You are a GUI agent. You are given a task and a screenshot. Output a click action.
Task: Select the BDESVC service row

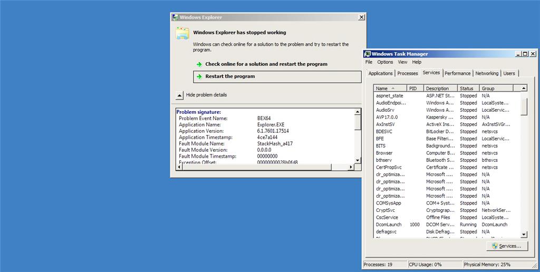click(447, 132)
